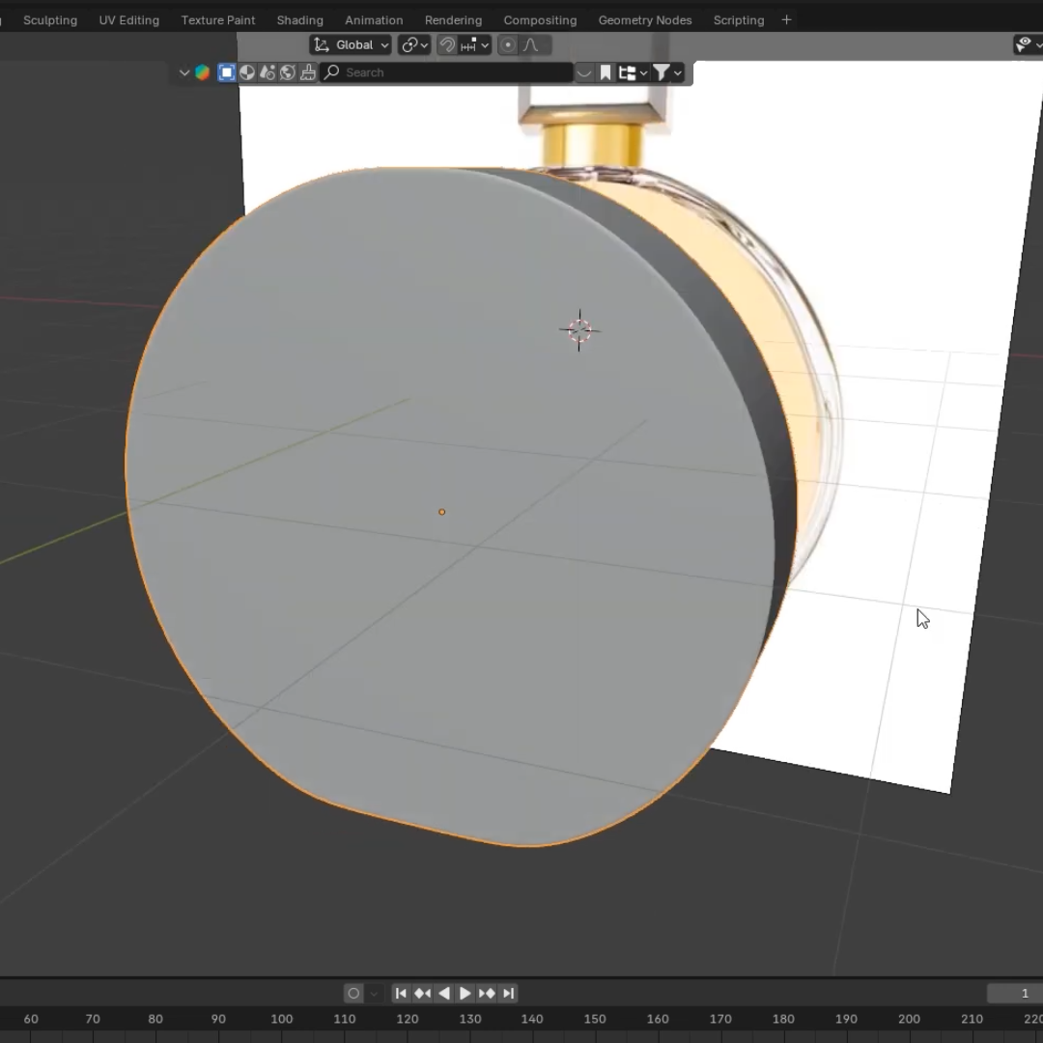Open the Pivot Point dropdown
Screen dimensions: 1043x1043
(414, 44)
